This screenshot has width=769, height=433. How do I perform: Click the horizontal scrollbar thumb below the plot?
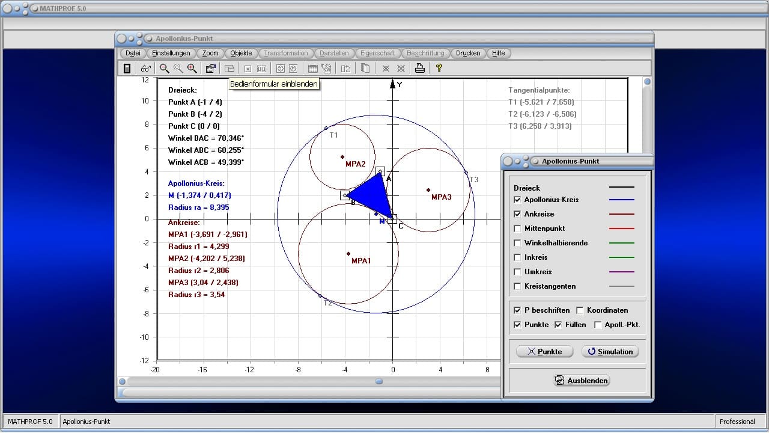(379, 381)
